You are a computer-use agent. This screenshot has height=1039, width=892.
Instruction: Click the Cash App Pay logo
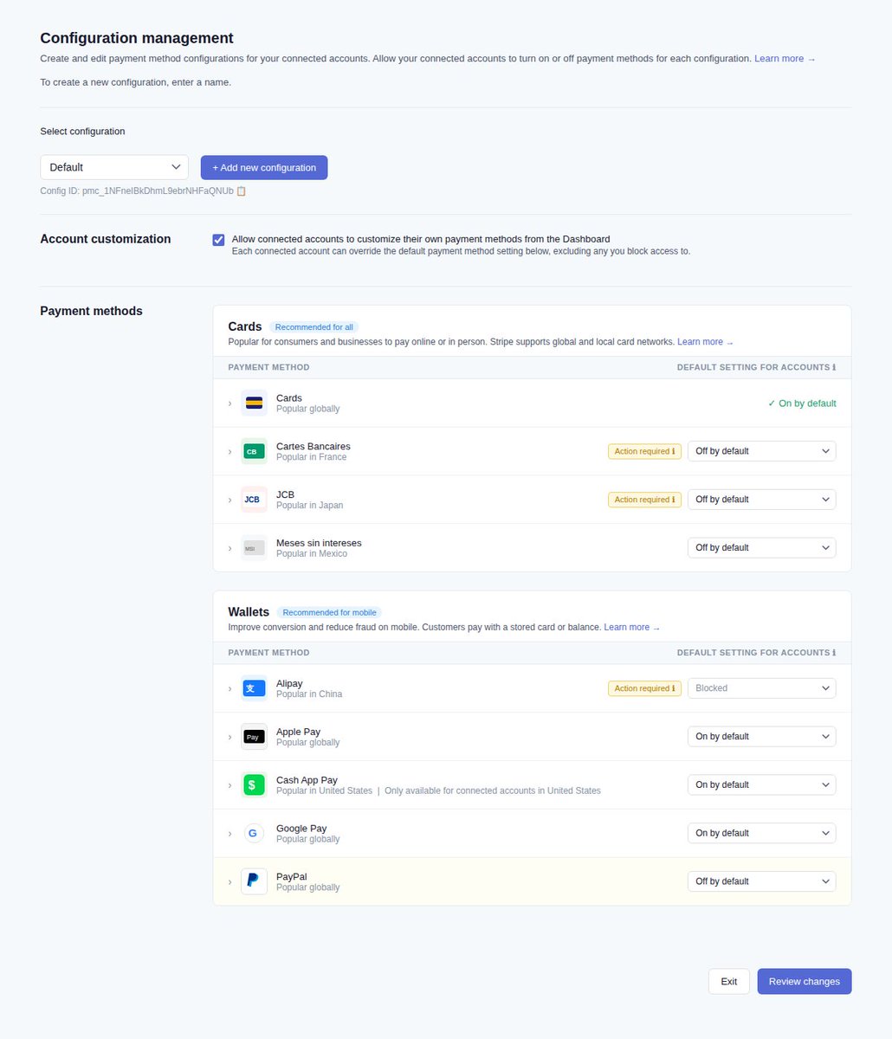click(254, 785)
